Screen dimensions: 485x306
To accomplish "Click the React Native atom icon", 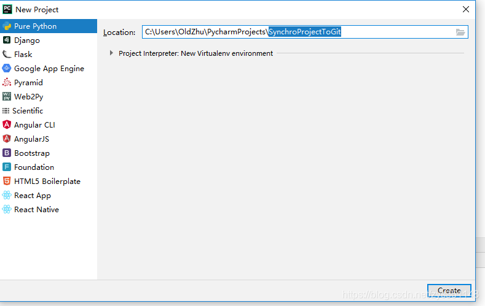I will (7, 210).
